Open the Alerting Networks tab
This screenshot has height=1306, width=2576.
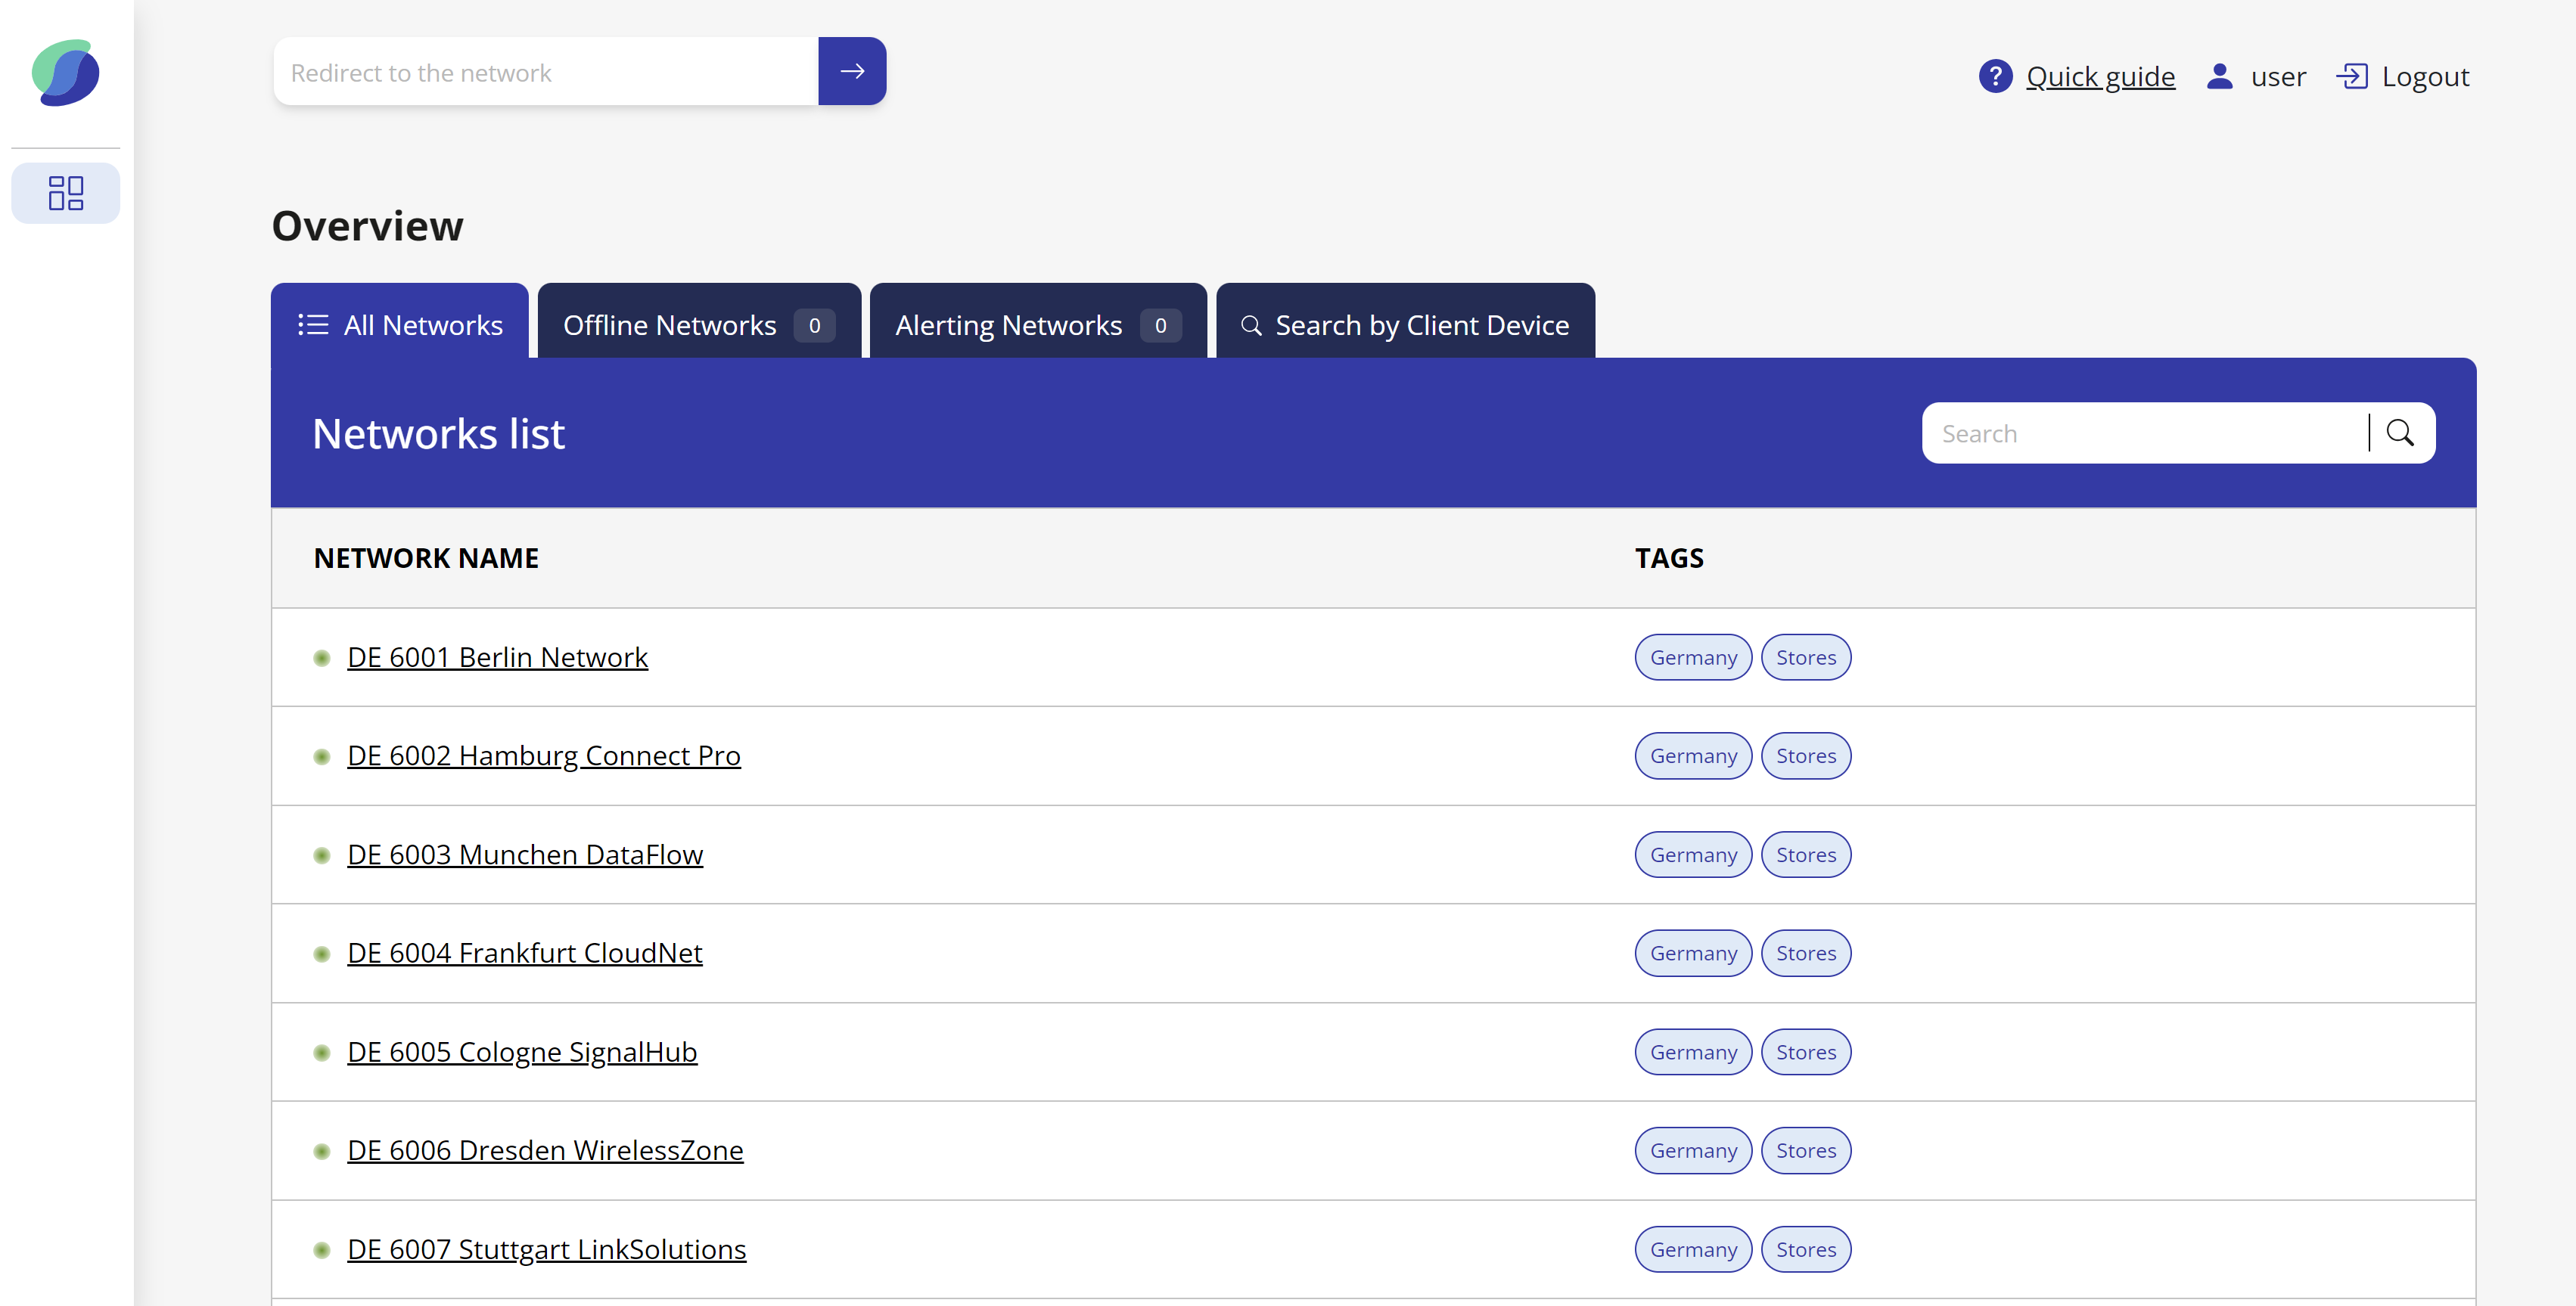(x=1037, y=324)
